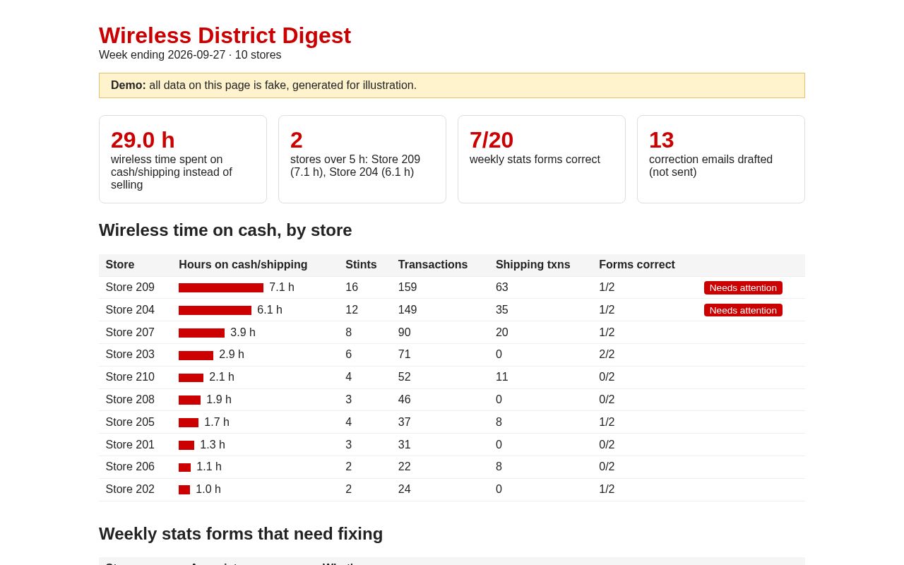Screen dimensions: 904x565
Task: Click the 'Weekly stats forms that need fixing' heading
Action: click(241, 534)
